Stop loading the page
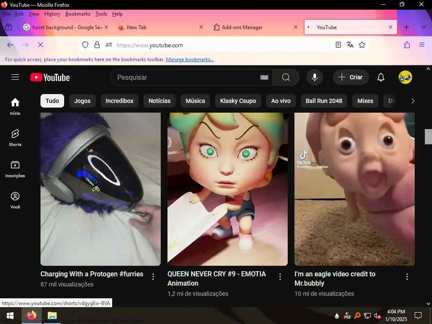 [x=40, y=45]
